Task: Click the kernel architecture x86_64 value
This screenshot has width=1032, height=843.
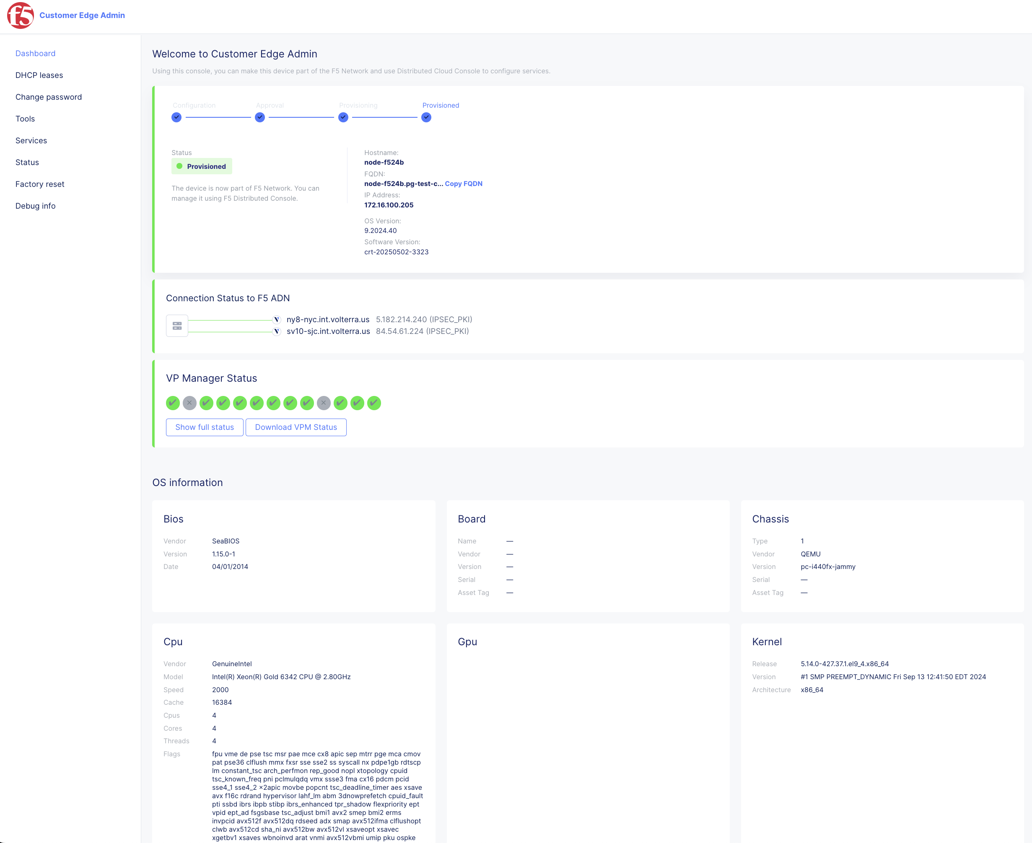Action: tap(812, 690)
